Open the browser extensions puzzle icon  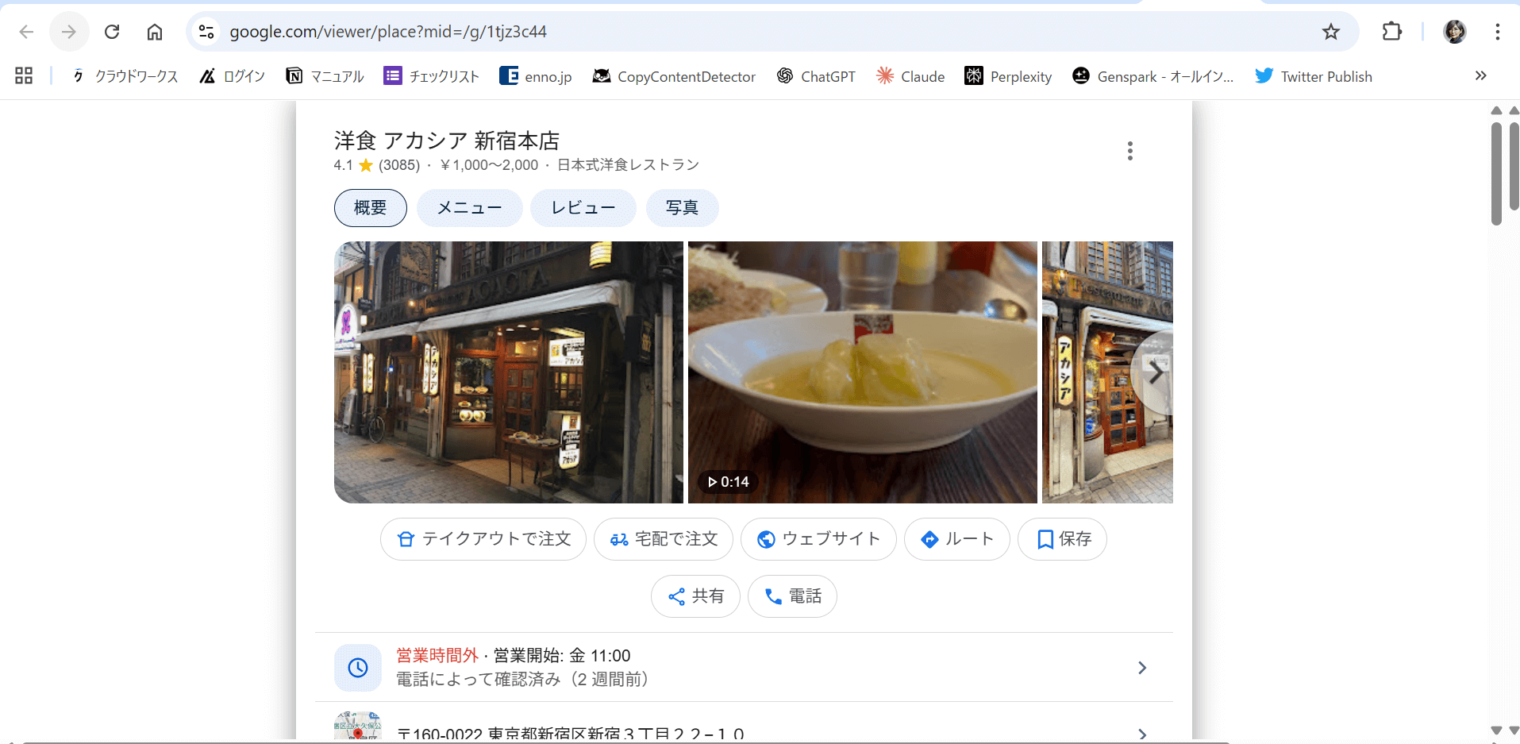click(1391, 32)
